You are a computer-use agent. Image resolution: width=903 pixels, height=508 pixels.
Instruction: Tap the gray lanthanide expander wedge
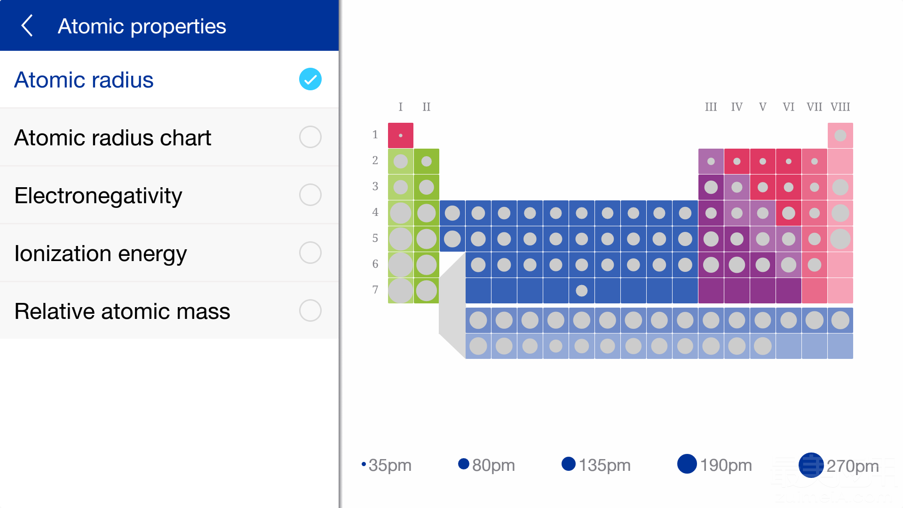[x=452, y=306]
